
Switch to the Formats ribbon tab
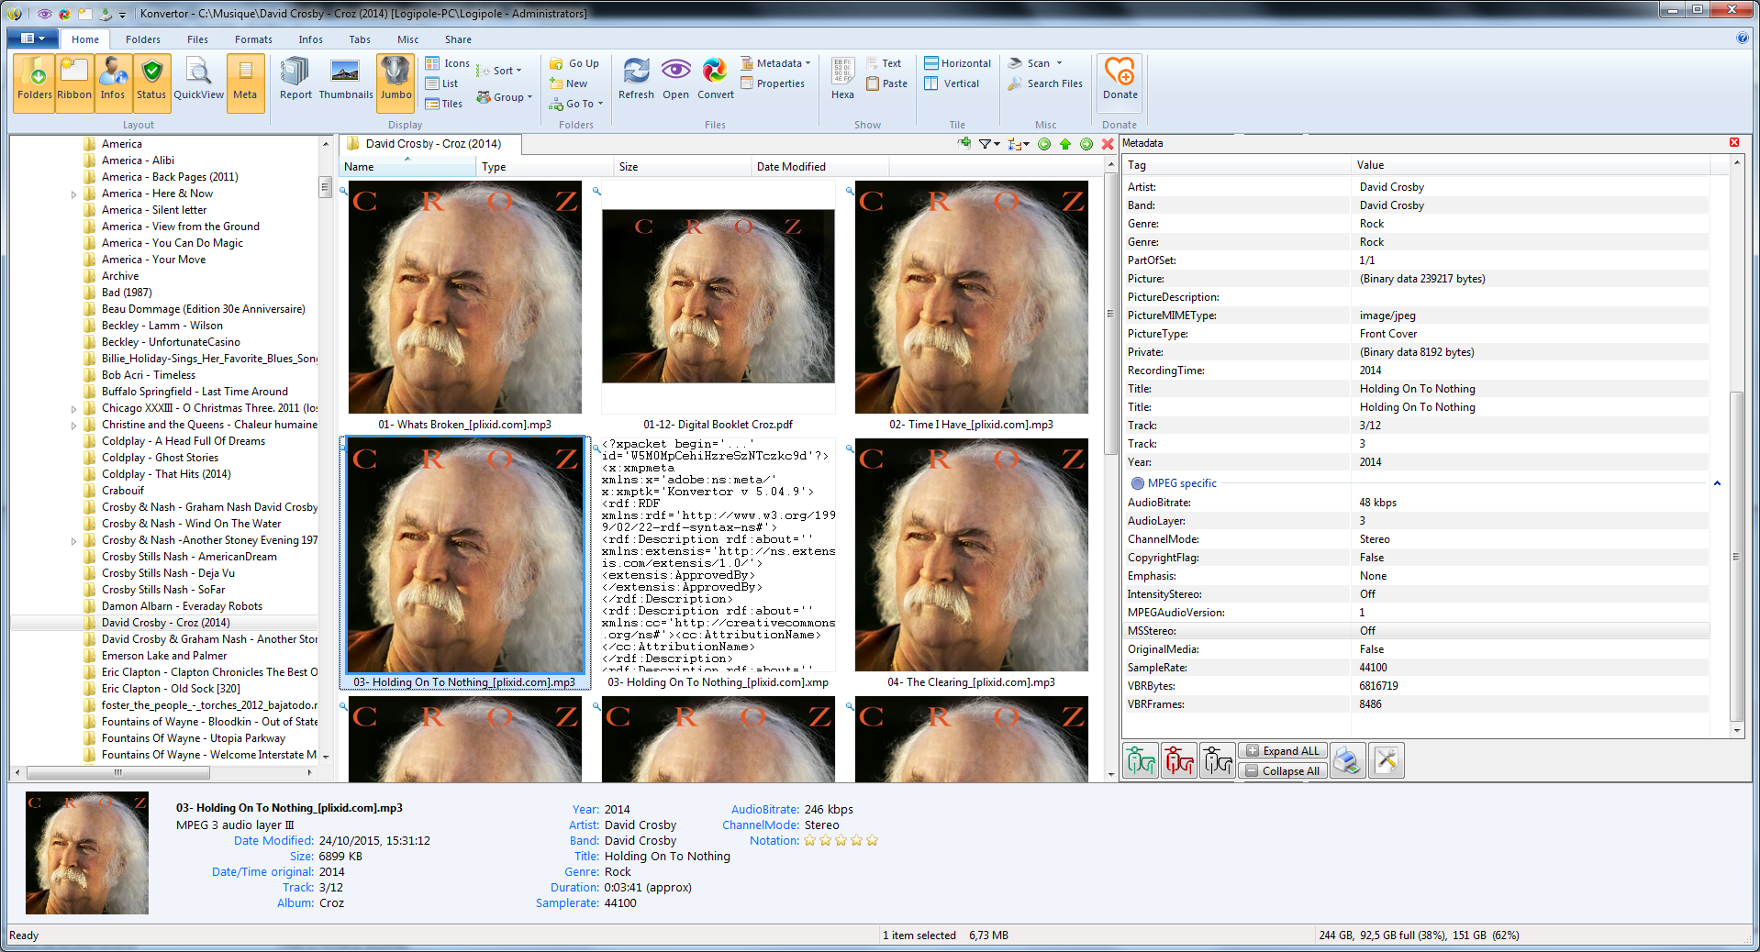[253, 39]
